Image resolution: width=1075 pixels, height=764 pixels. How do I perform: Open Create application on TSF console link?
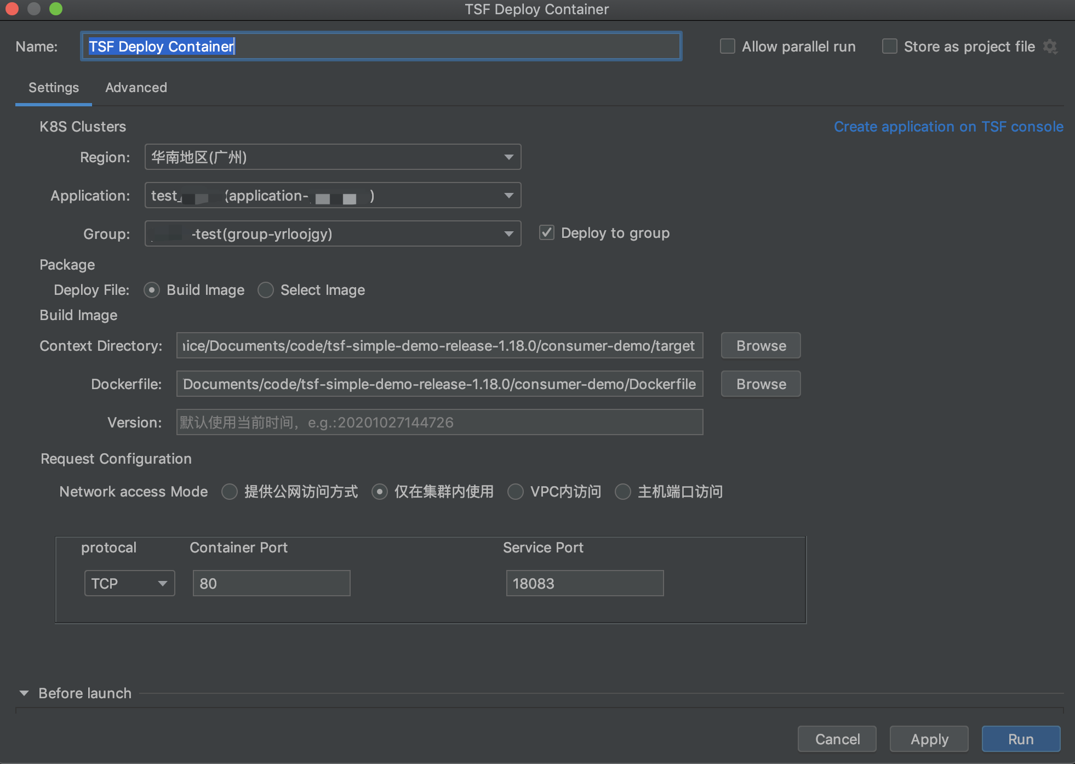pyautogui.click(x=948, y=127)
